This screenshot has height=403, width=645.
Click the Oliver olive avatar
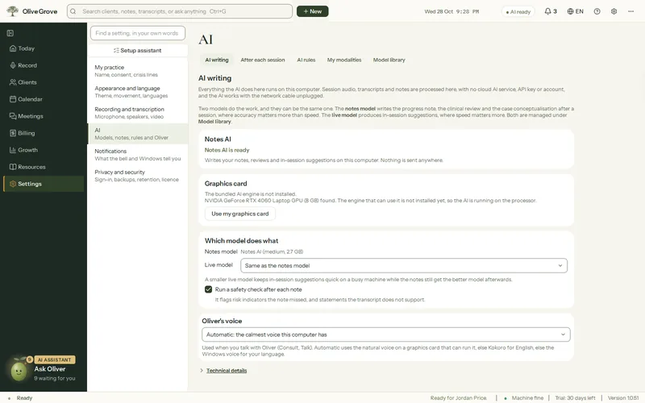coord(19,371)
